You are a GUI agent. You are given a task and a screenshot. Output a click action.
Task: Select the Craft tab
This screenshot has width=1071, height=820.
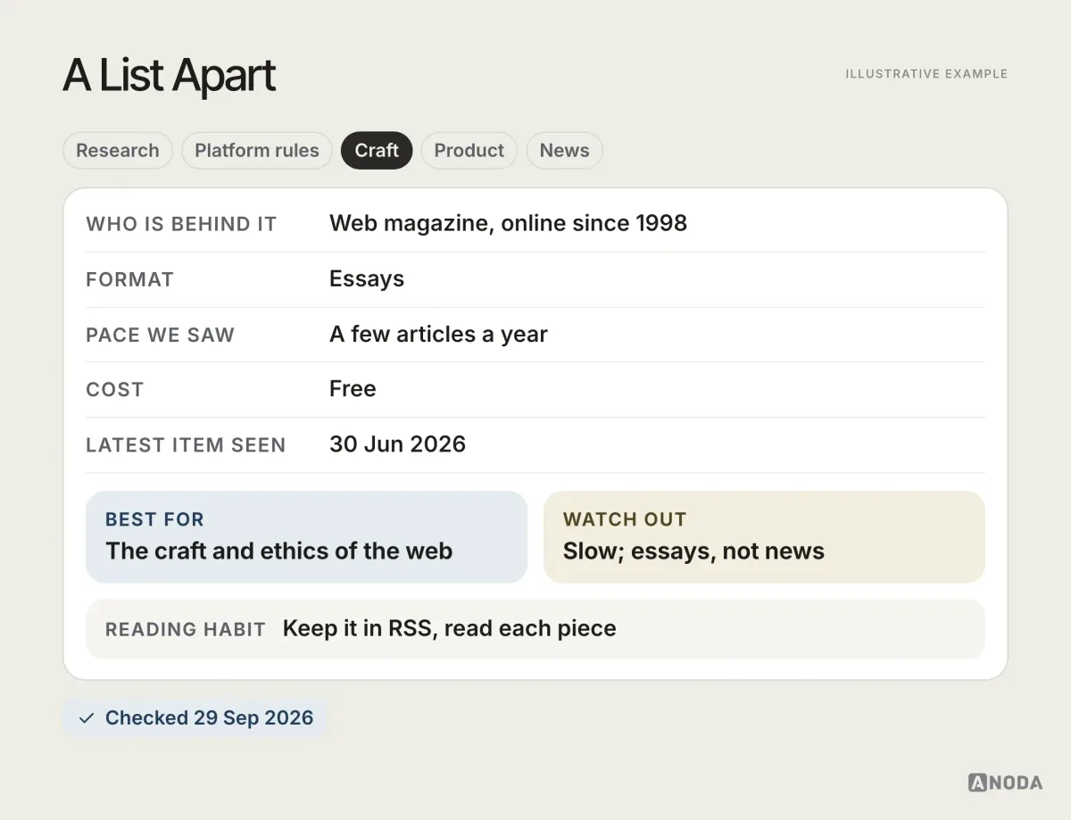[x=377, y=151]
